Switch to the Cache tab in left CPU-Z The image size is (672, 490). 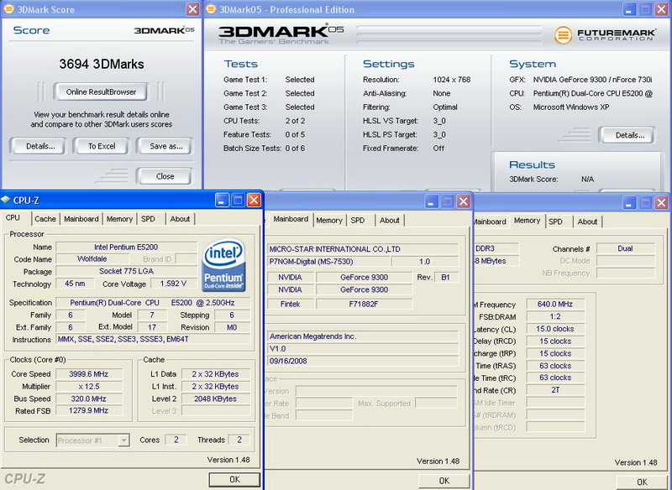pos(45,219)
